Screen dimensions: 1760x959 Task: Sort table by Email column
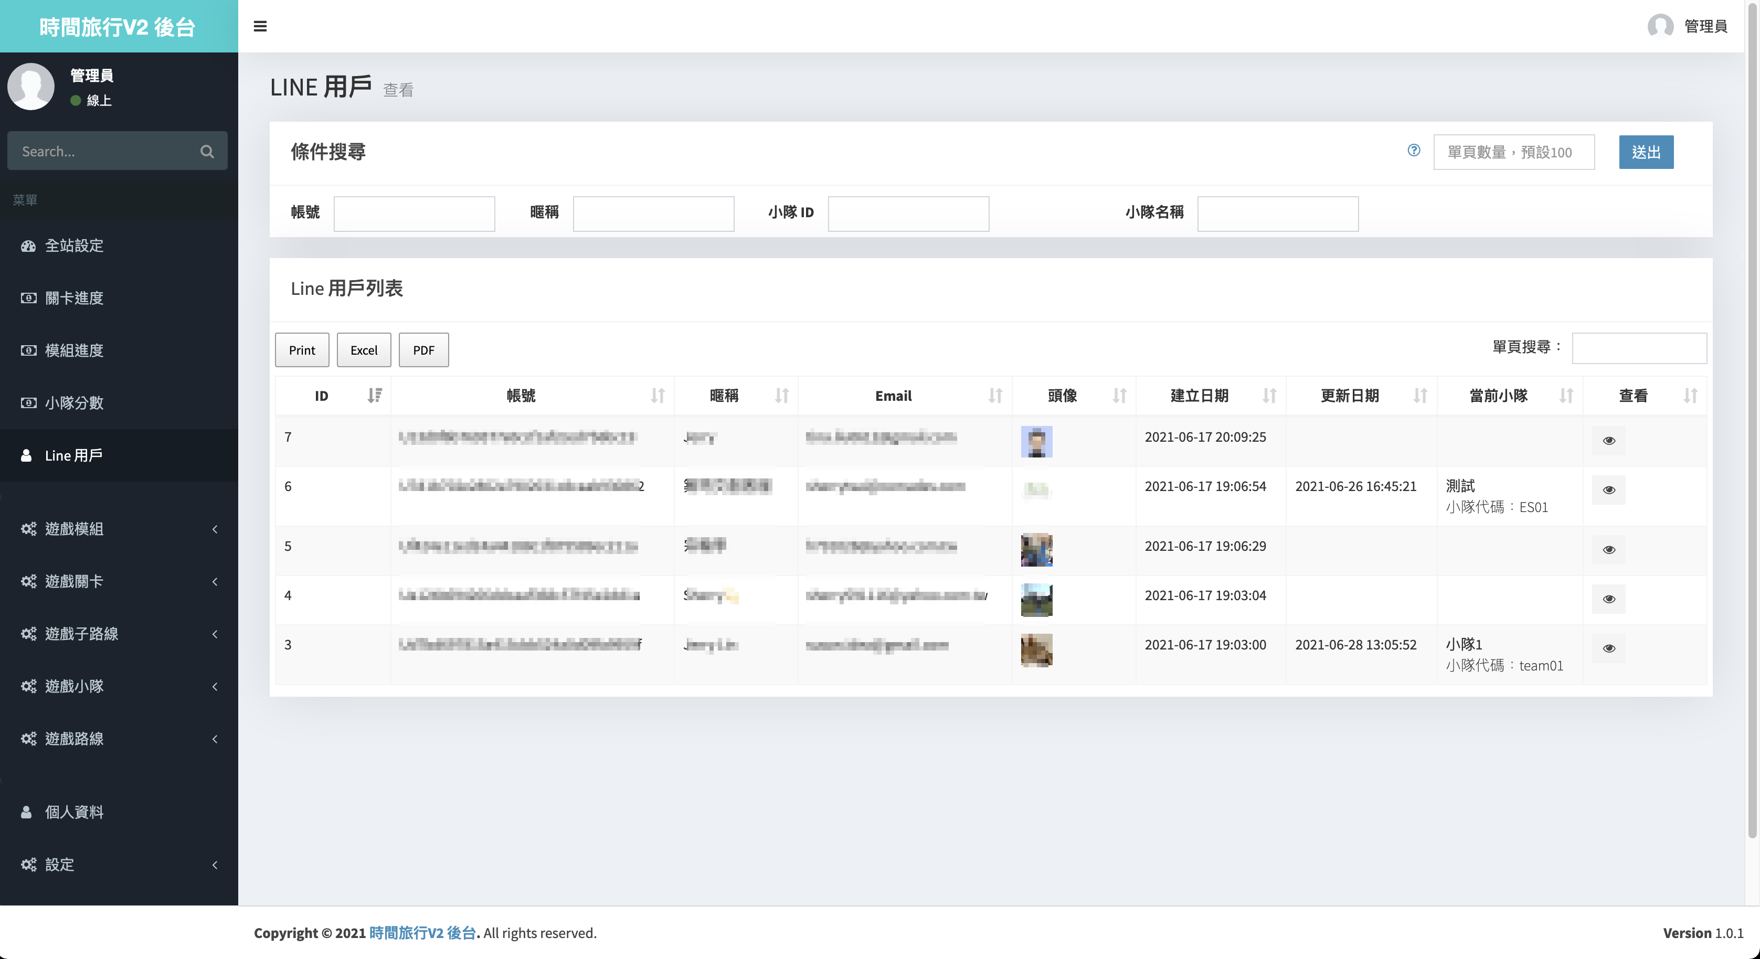tap(995, 396)
